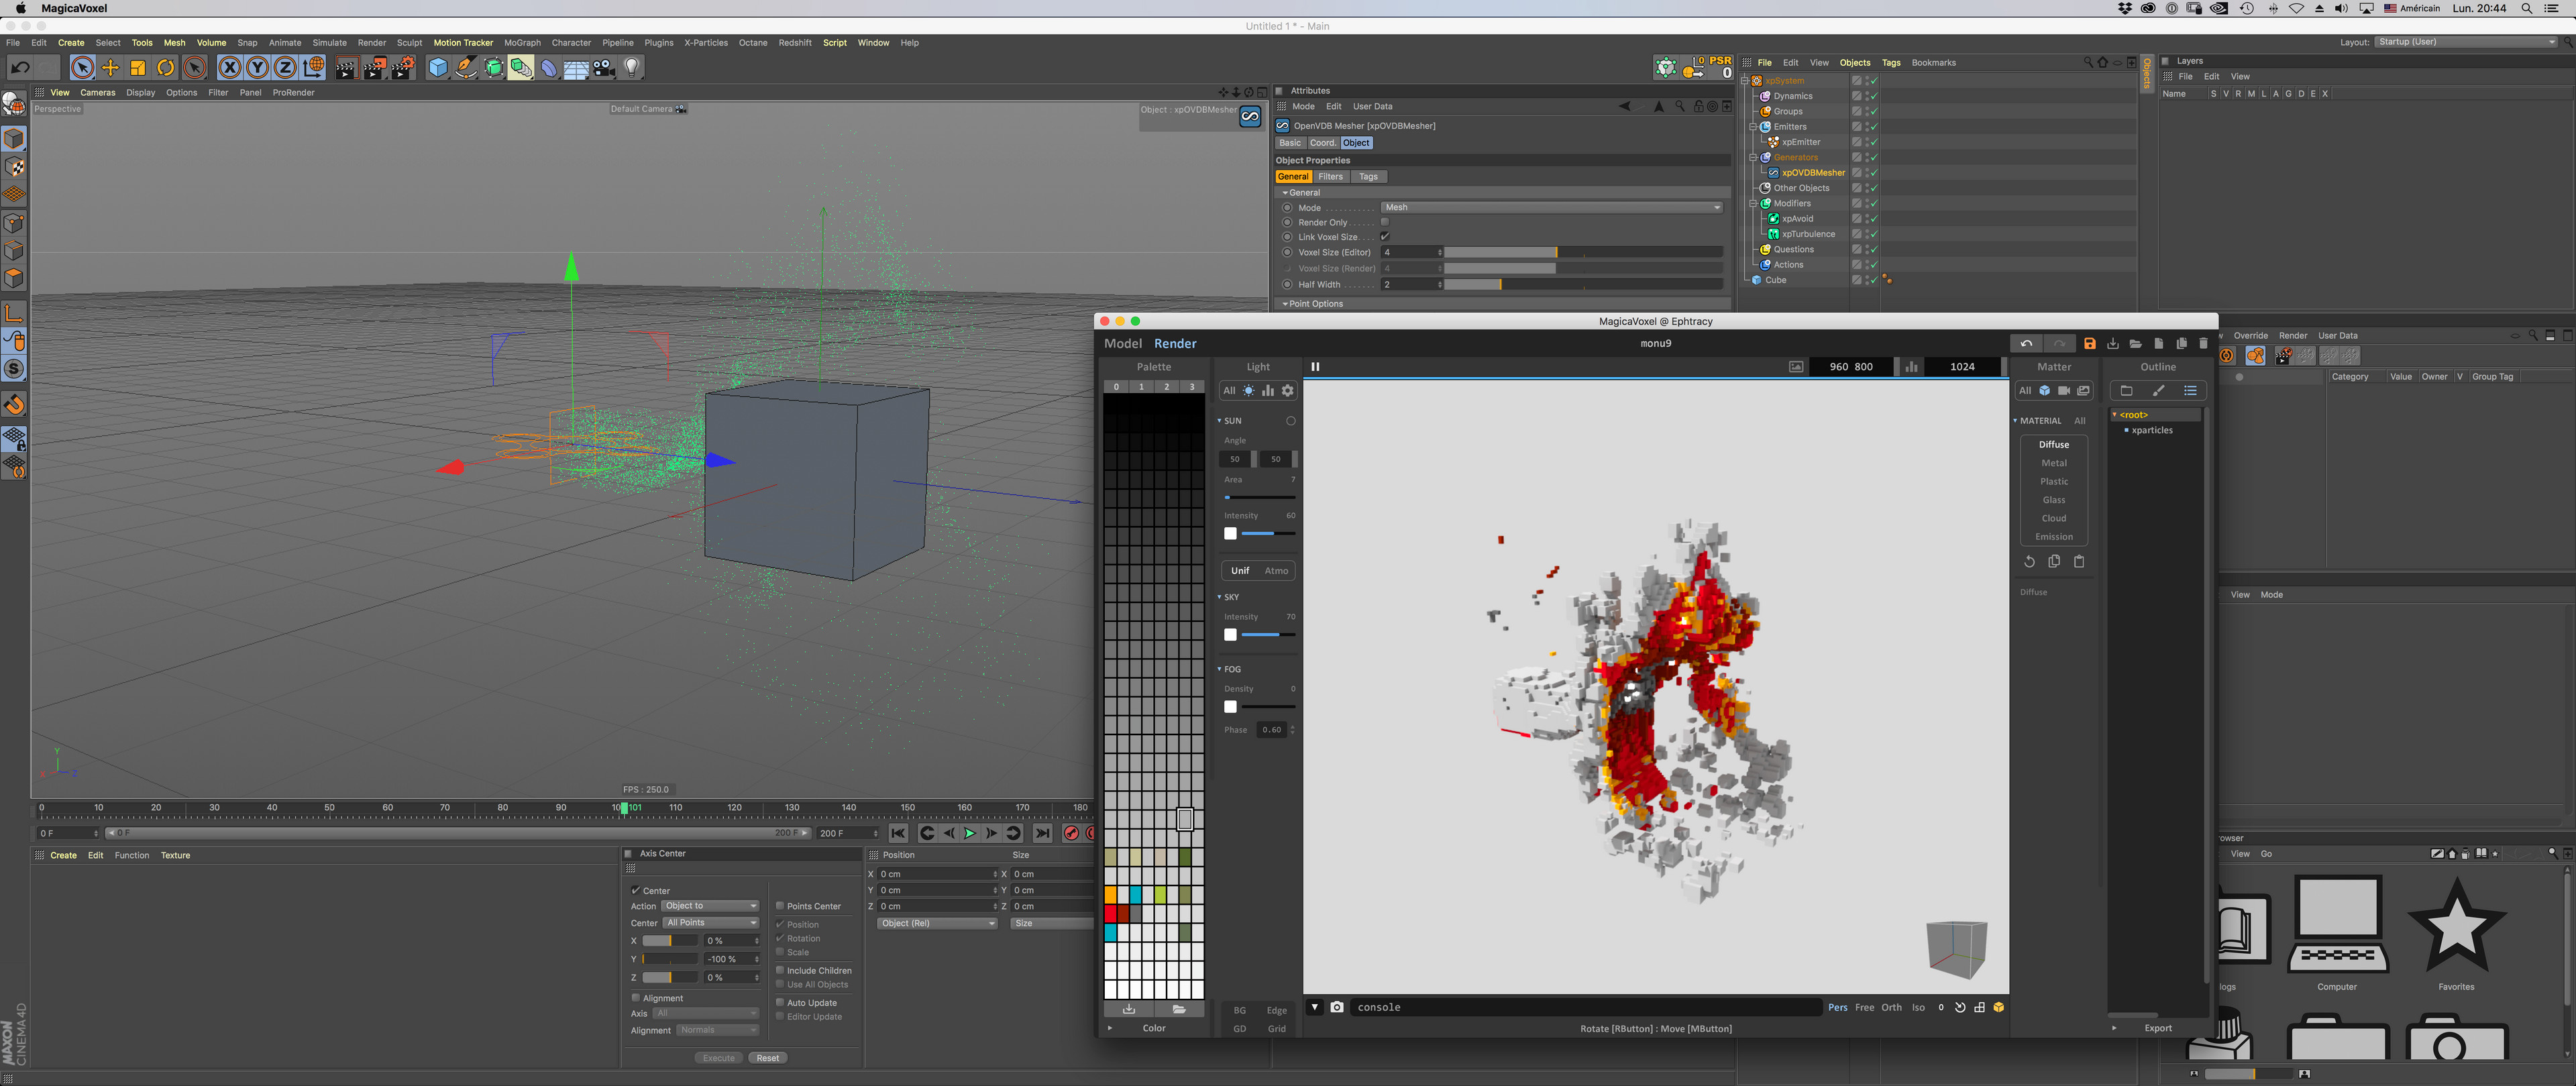
Task: Switch camera to Orth mode
Action: (1891, 1007)
